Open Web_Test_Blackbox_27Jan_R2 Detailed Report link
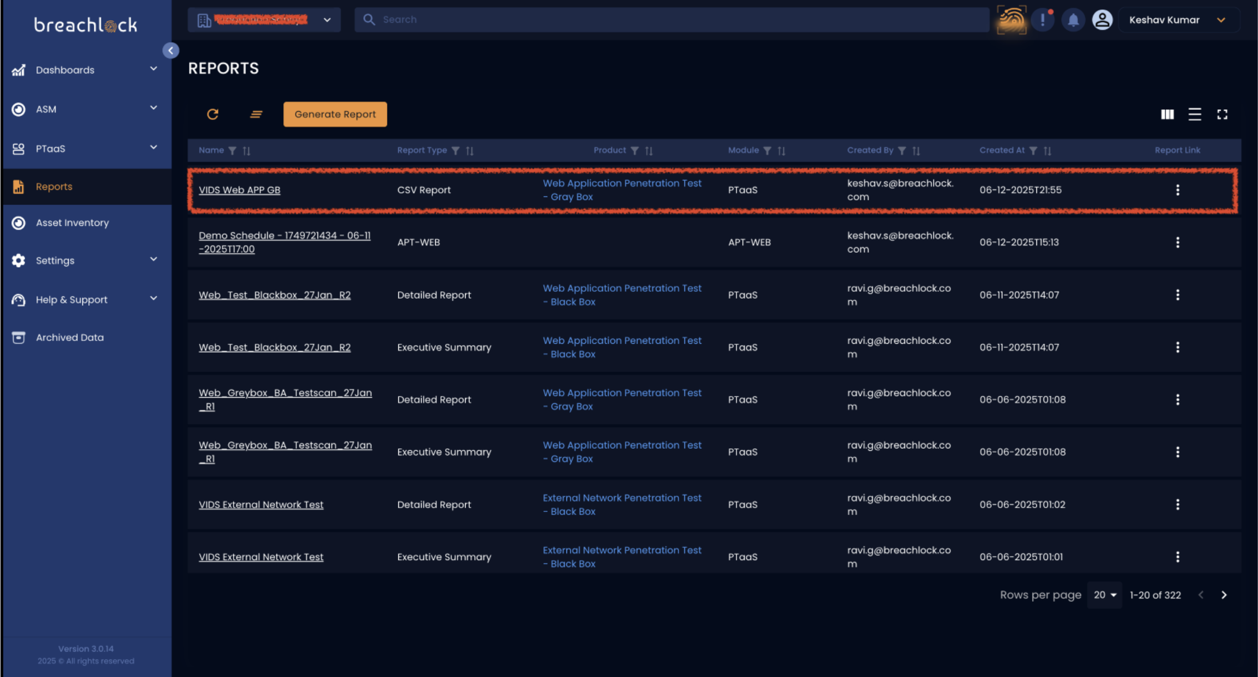This screenshot has height=677, width=1258. click(x=274, y=295)
